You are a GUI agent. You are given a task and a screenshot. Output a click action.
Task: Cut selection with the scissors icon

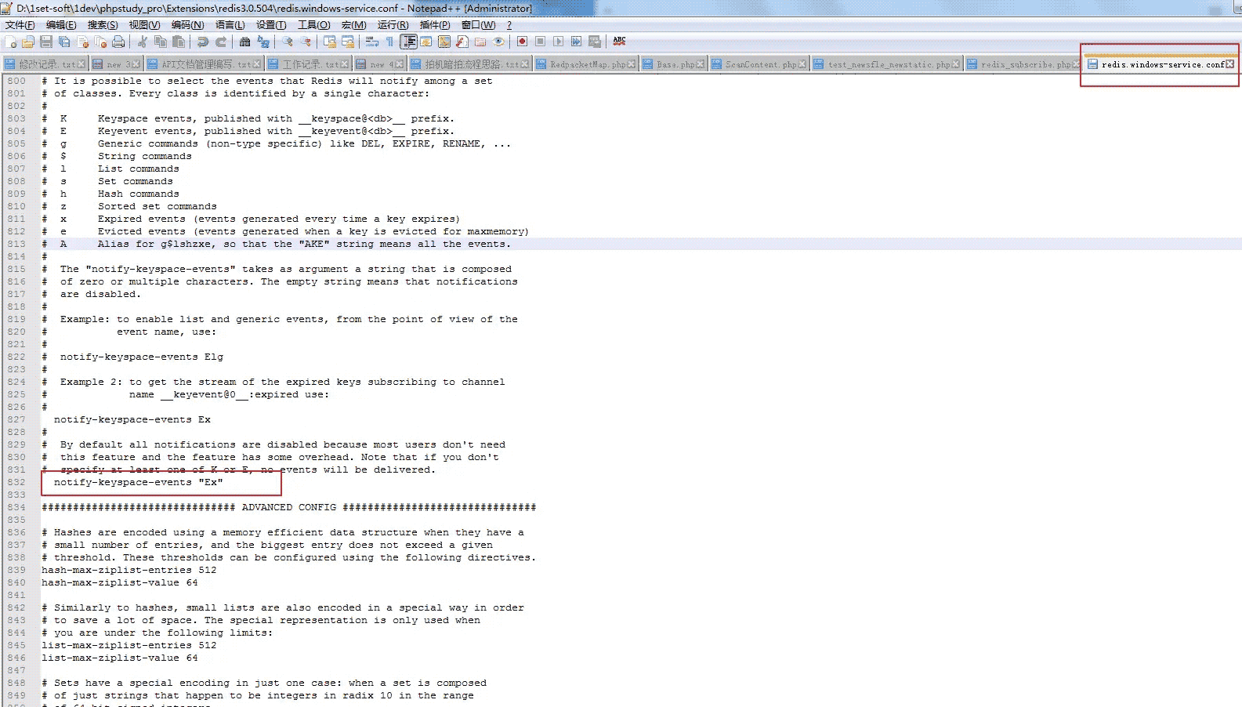click(x=143, y=42)
